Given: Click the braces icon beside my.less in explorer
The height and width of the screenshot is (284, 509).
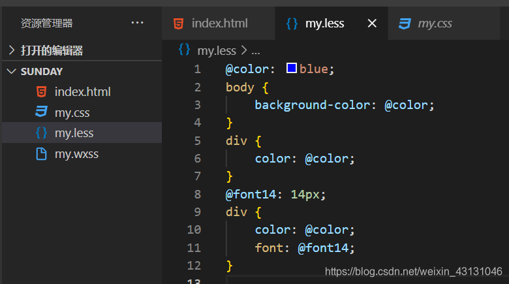Looking at the screenshot, I should [x=41, y=133].
